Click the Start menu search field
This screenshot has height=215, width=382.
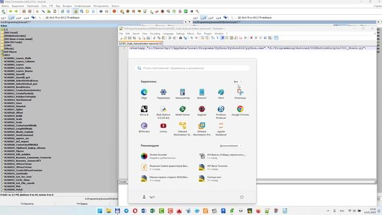pos(192,68)
